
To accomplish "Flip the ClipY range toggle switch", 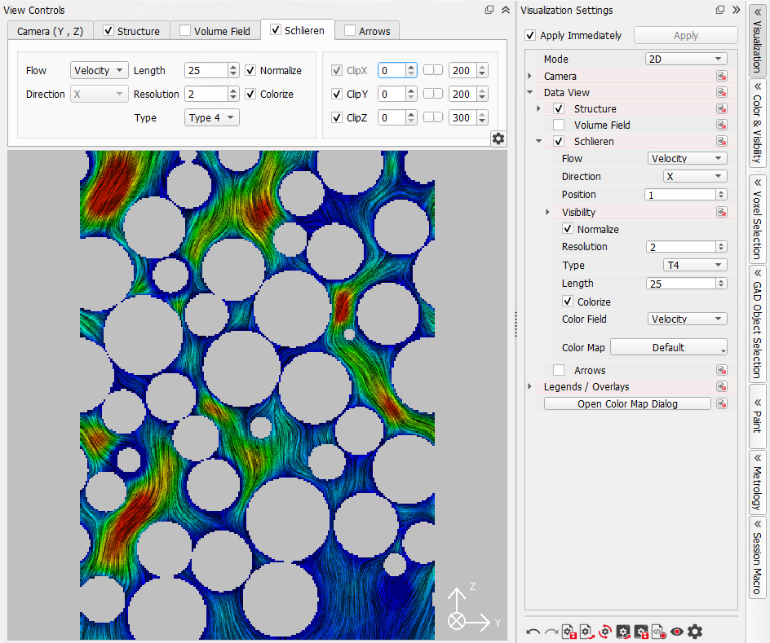I will (432, 94).
